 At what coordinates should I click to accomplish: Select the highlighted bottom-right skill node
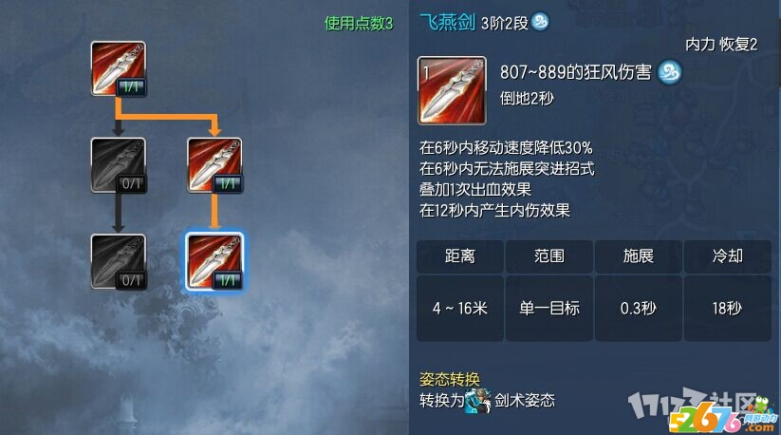[214, 262]
